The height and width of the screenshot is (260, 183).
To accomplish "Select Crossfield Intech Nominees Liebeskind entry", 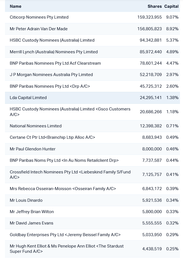I will [x=70, y=175].
